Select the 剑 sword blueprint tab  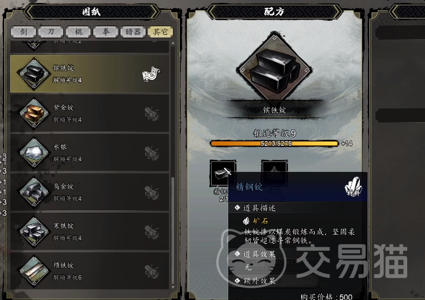pyautogui.click(x=23, y=32)
